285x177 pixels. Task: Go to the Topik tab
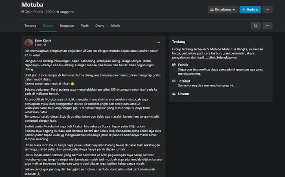tap(85, 26)
